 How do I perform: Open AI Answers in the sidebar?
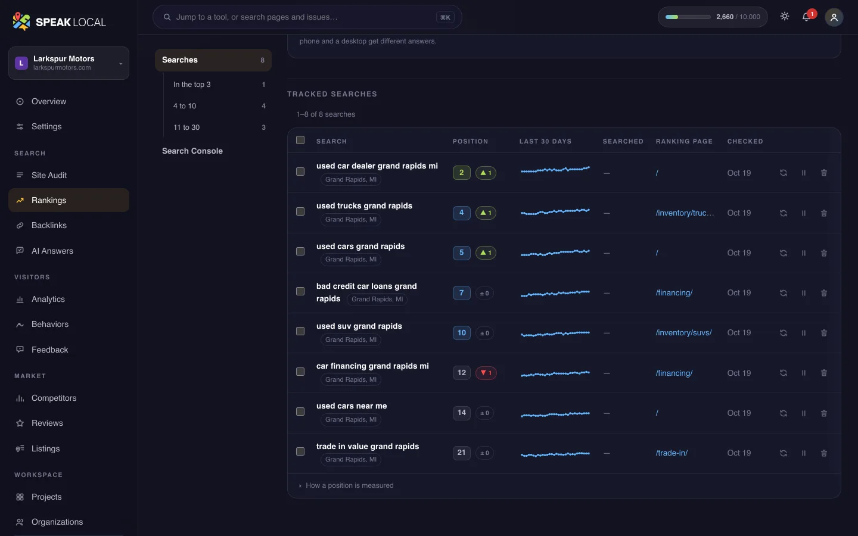(69, 251)
